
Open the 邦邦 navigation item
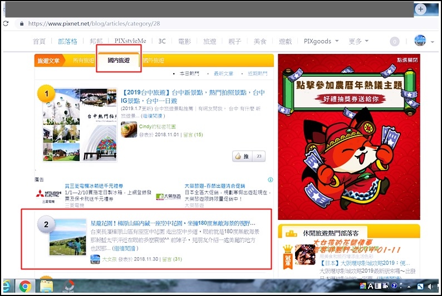click(96, 41)
